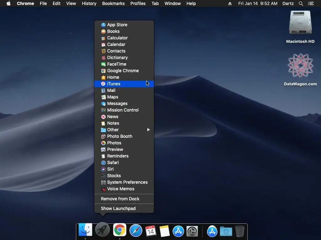Launch Safari from the popup list
The width and height of the screenshot is (321, 240).
(124, 162)
